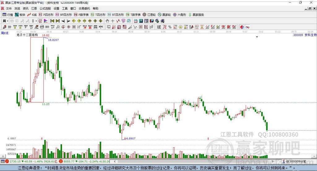The height and width of the screenshot is (171, 317).
Task: Select the percent % retracement tool
Action: (170, 27)
